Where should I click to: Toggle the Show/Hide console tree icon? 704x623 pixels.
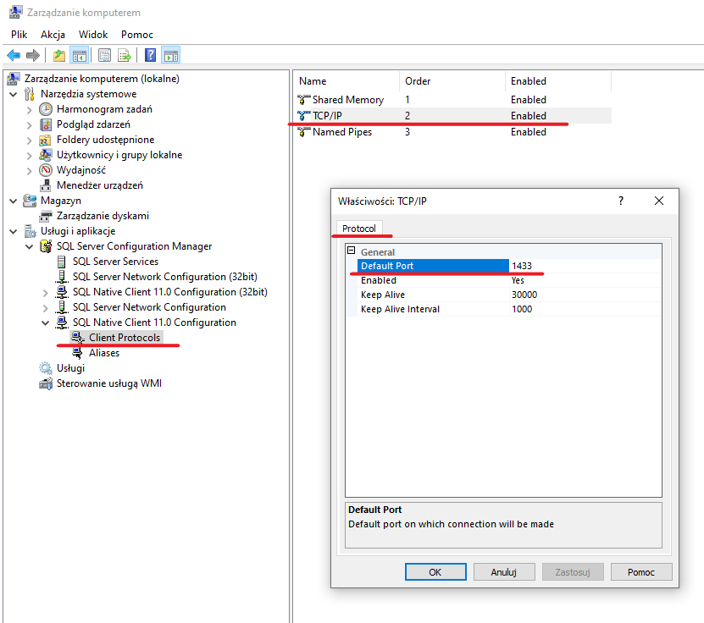pyautogui.click(x=80, y=56)
